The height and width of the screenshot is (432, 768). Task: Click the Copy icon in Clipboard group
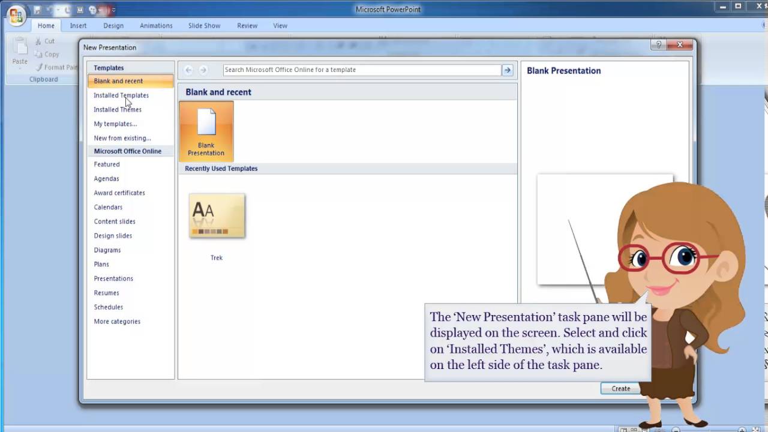38,54
